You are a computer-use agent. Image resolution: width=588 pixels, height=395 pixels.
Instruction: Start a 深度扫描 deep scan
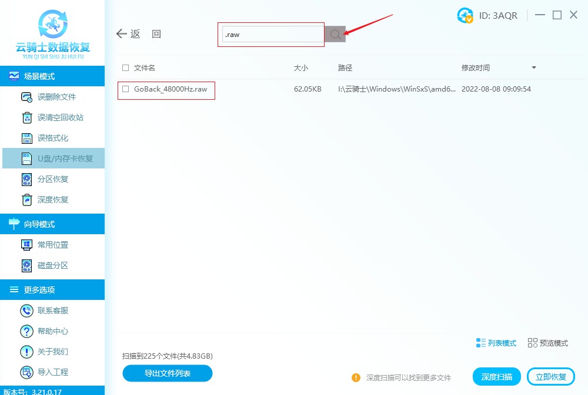pyautogui.click(x=496, y=376)
